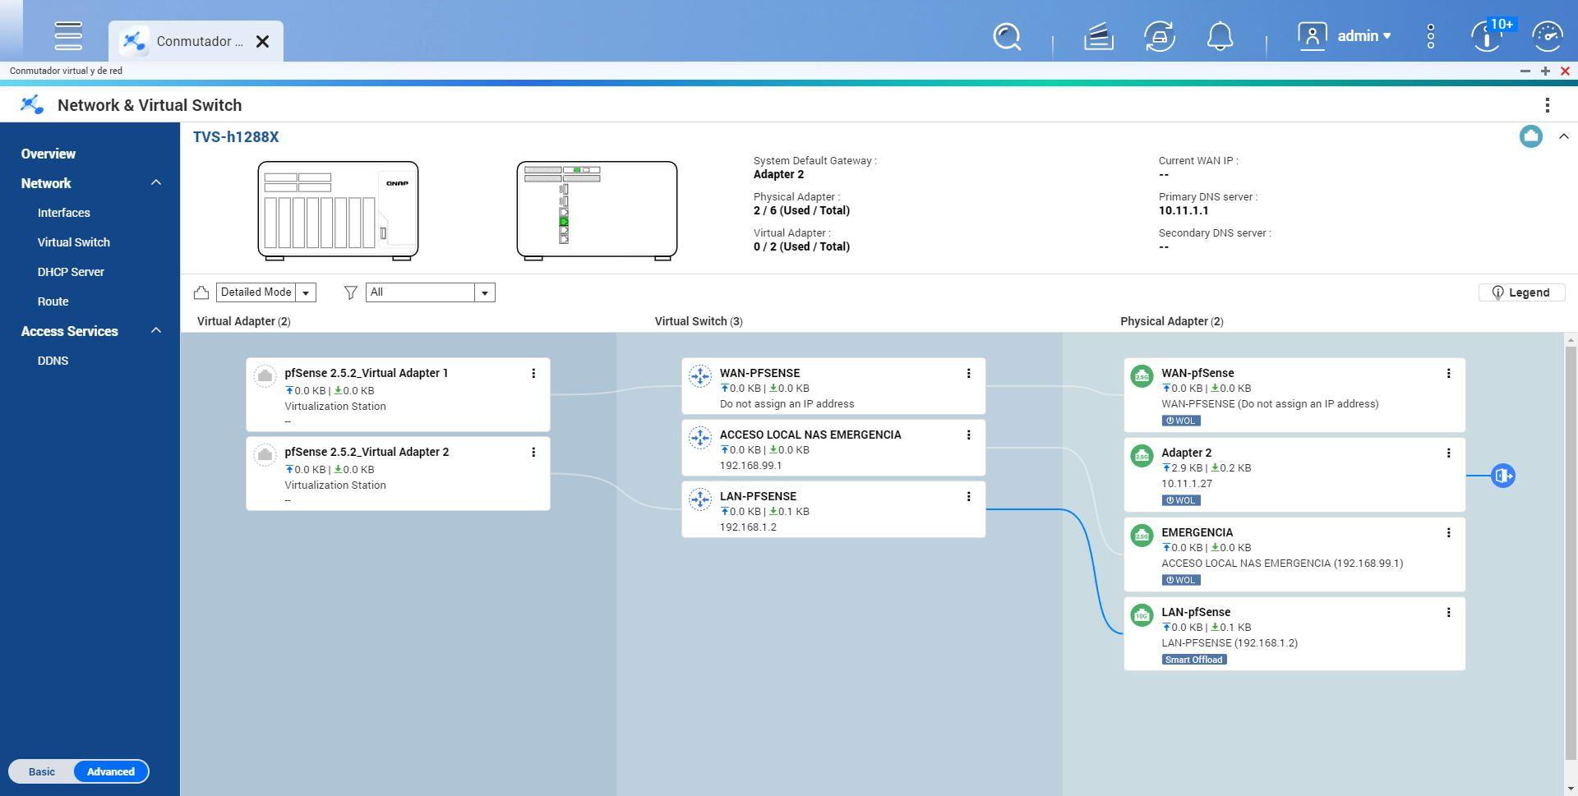This screenshot has height=796, width=1578.
Task: Click the filter funnel icon
Action: click(x=351, y=292)
